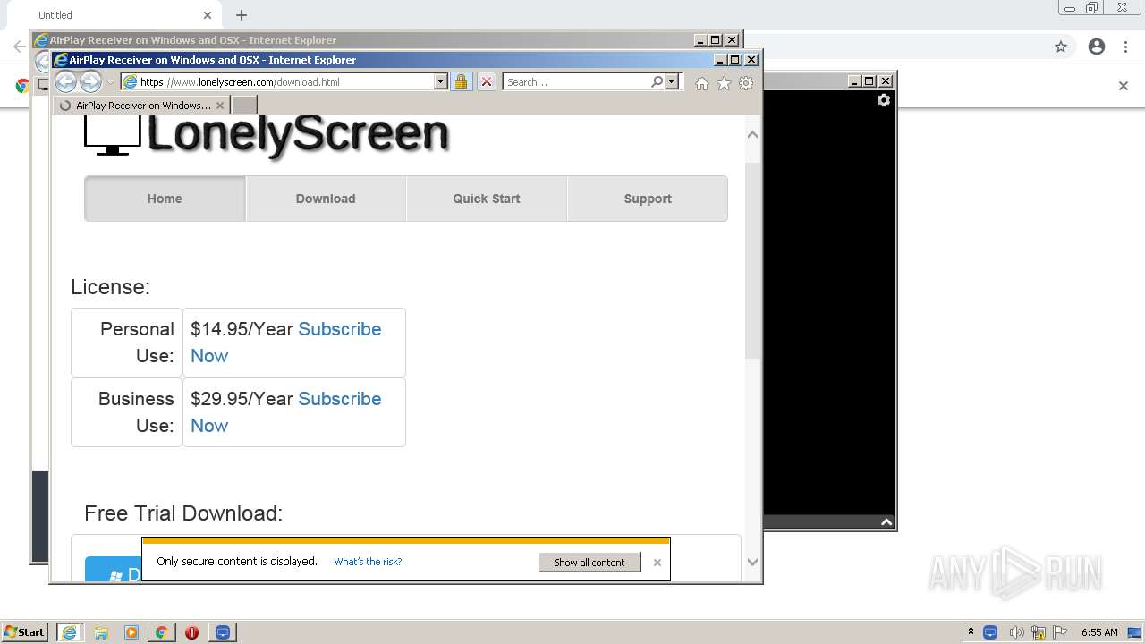Open the Download navigation item

(x=326, y=199)
